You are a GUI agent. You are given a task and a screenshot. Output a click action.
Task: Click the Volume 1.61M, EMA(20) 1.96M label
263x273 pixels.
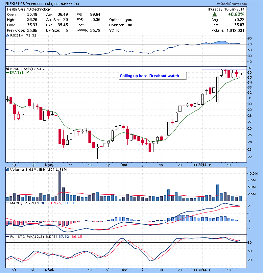38,169
